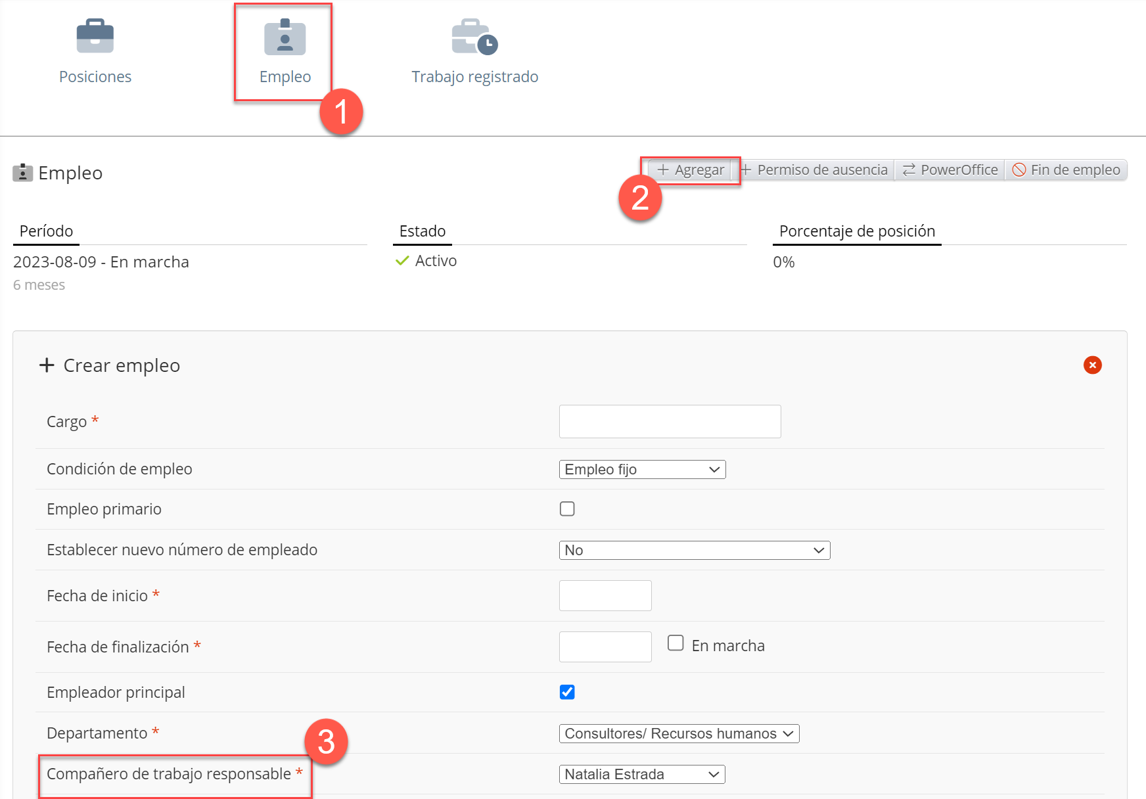
Task: Focus the Fecha de inicio field
Action: [605, 596]
